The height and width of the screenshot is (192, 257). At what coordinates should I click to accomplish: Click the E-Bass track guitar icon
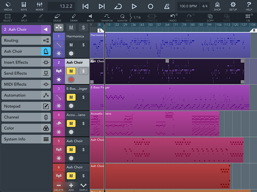tap(59, 97)
